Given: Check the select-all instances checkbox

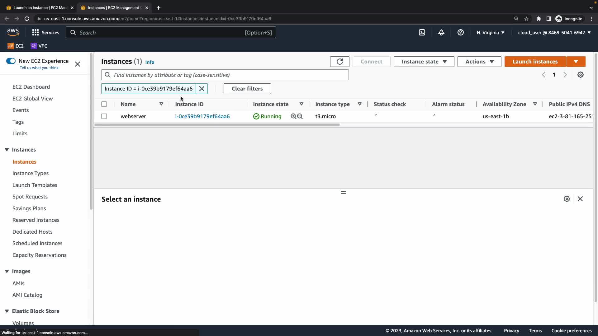Looking at the screenshot, I should [x=104, y=104].
